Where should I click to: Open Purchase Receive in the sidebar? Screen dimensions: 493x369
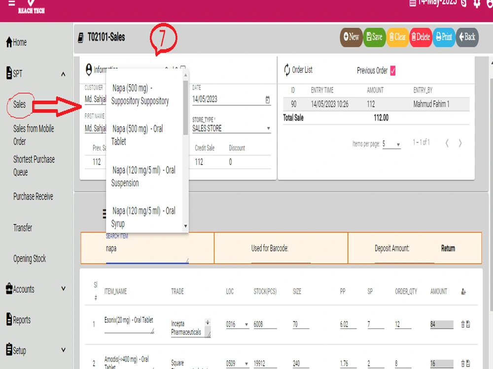click(33, 196)
